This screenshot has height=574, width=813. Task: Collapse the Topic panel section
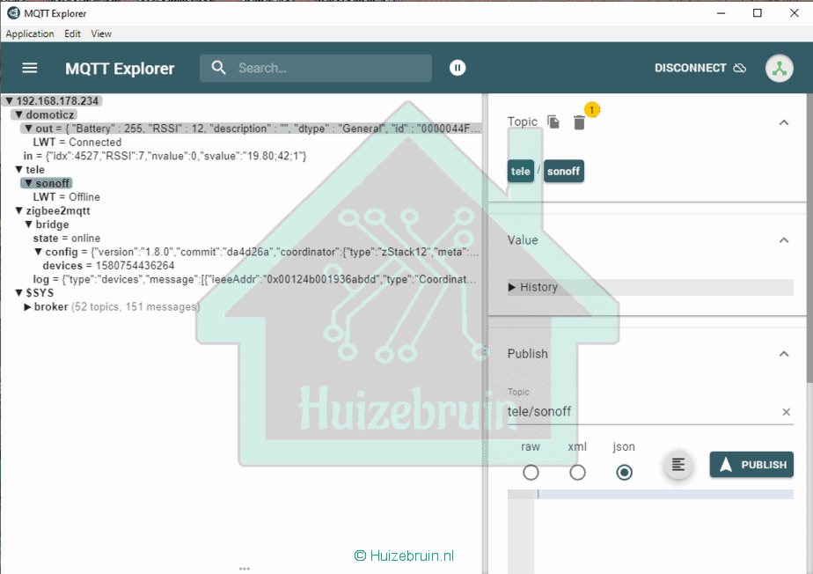coord(784,122)
